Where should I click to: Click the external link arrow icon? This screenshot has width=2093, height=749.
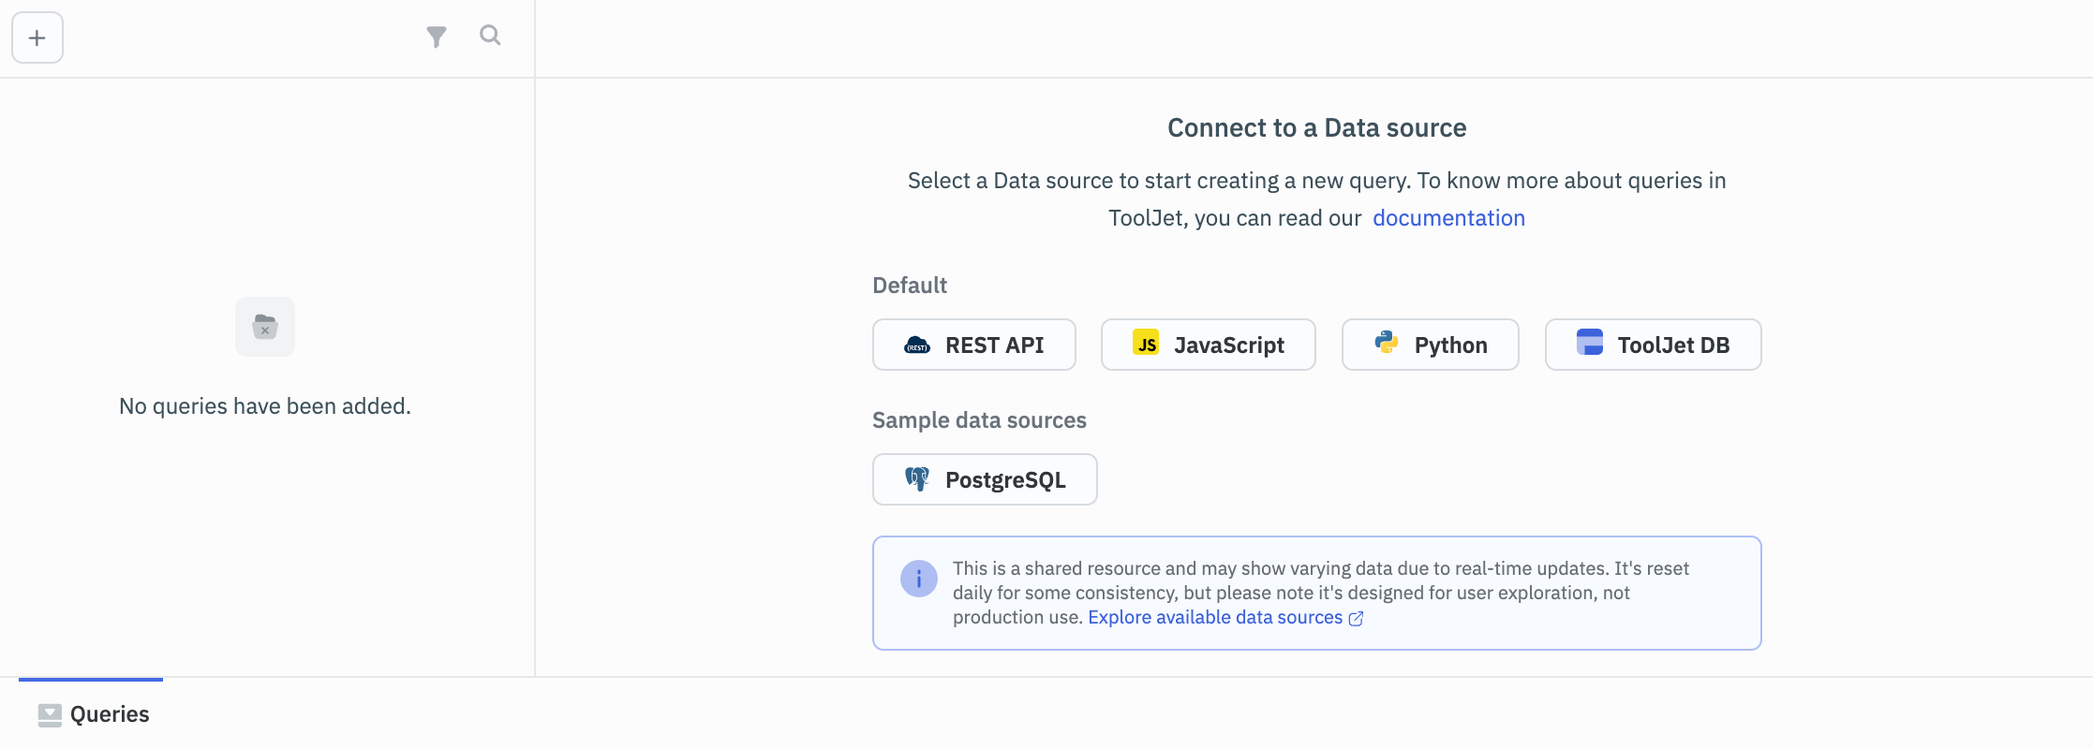[x=1356, y=619]
